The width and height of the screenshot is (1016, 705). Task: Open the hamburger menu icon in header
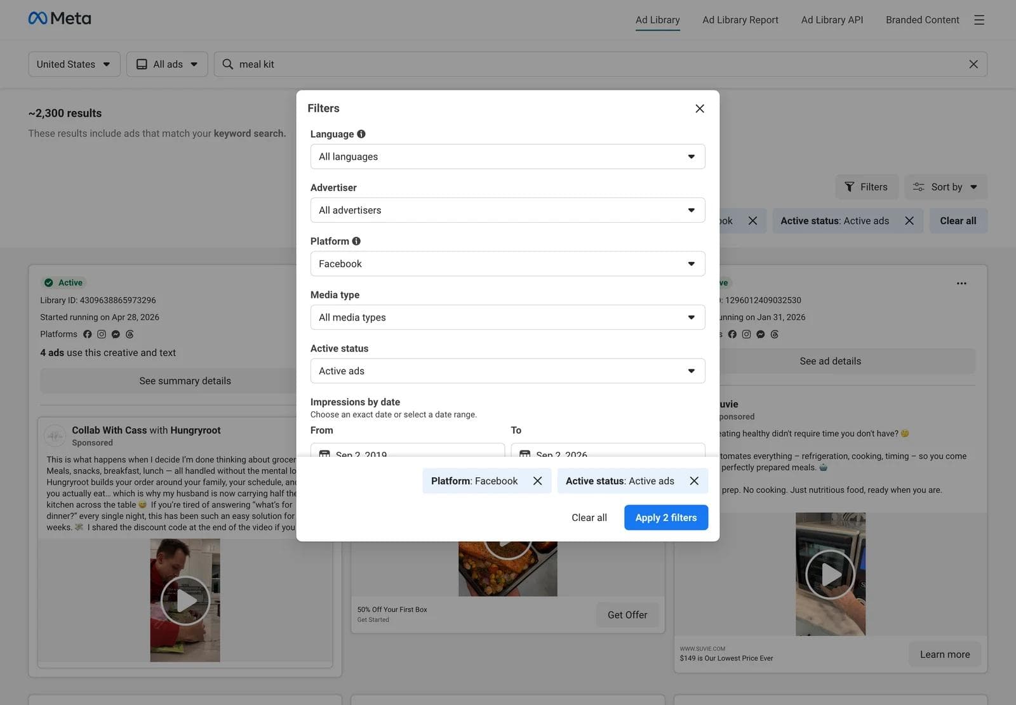(x=979, y=20)
